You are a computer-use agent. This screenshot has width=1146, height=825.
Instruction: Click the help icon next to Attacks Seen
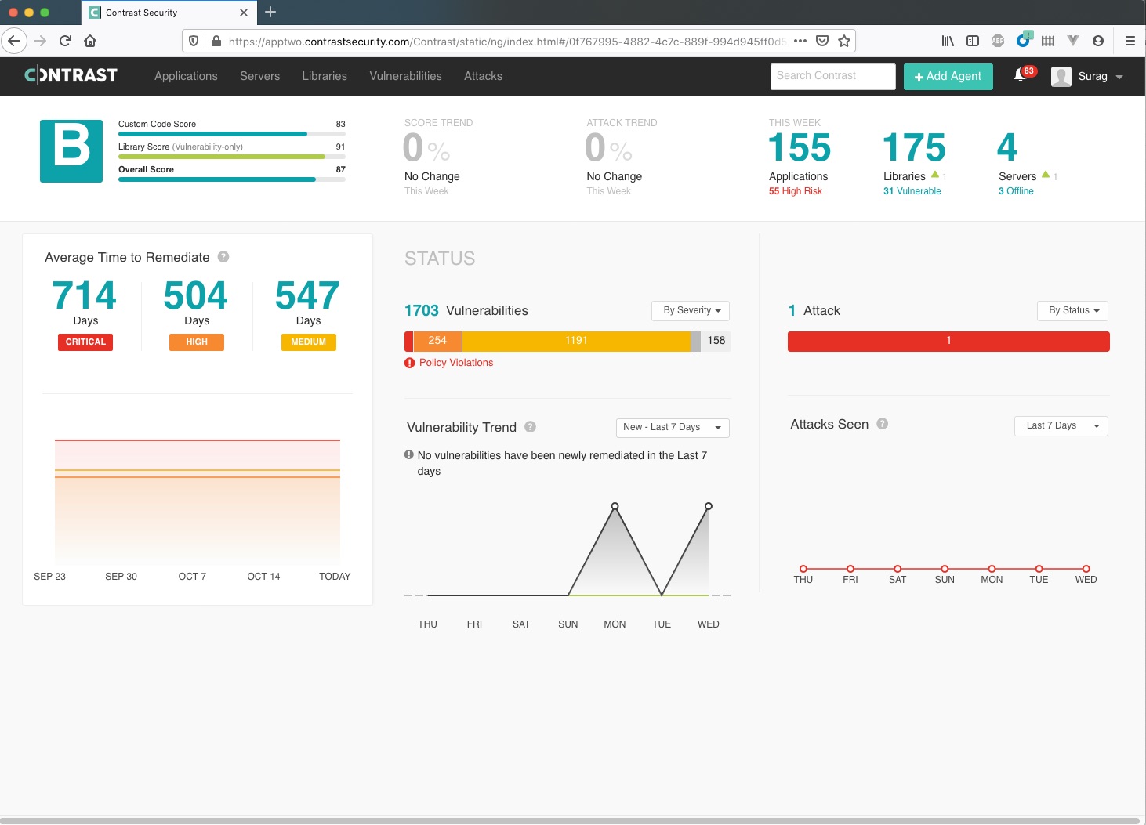click(x=882, y=424)
